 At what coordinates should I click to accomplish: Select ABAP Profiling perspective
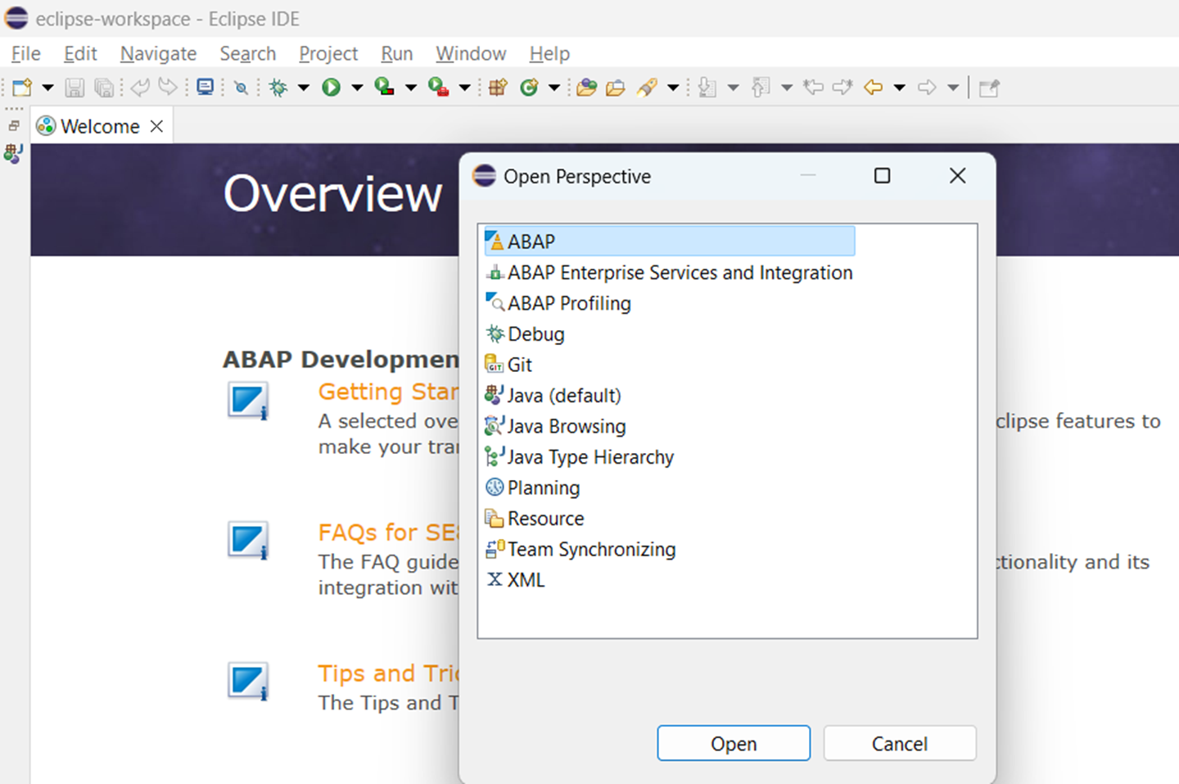569,303
